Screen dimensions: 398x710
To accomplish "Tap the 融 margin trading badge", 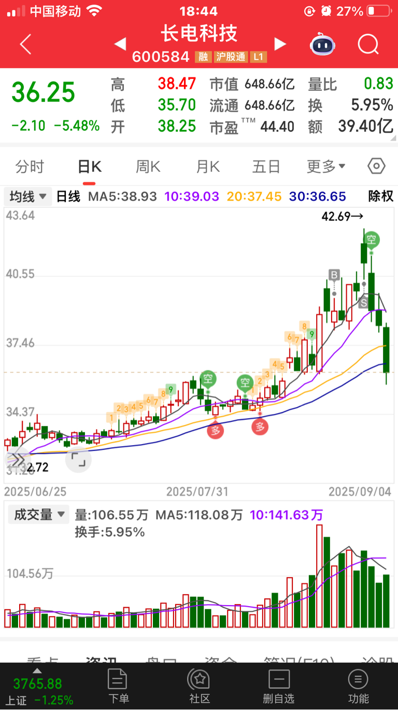I will [x=203, y=57].
